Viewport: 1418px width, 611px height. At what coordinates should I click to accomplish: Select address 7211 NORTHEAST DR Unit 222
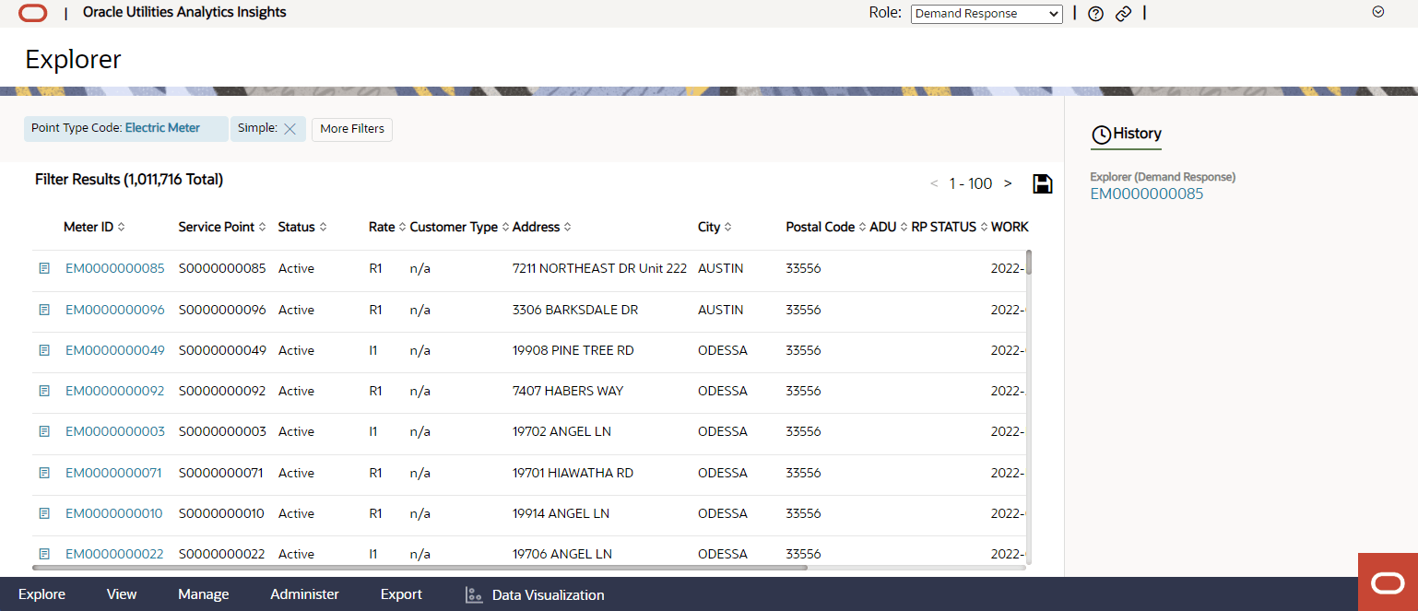[x=599, y=268]
